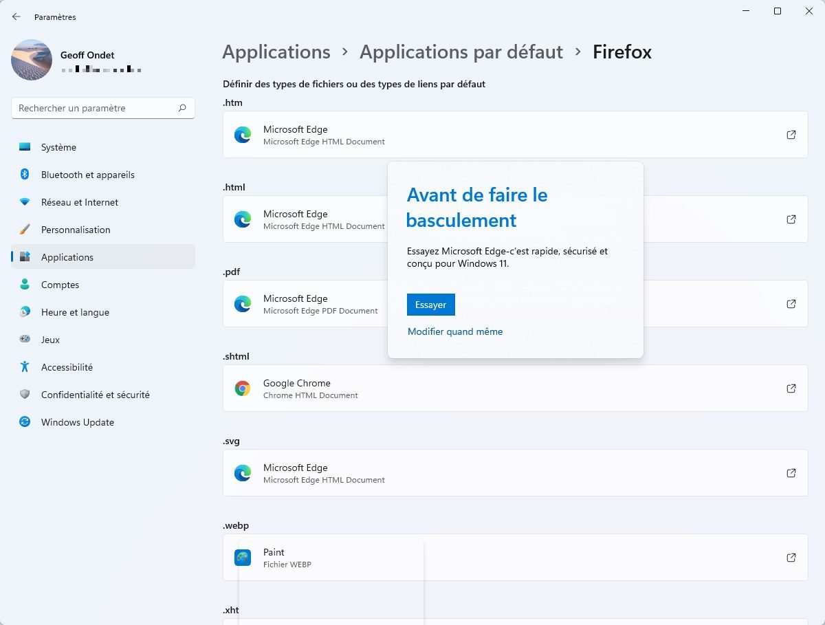Click the Confidentialité shield icon
This screenshot has width=825, height=625.
point(25,395)
